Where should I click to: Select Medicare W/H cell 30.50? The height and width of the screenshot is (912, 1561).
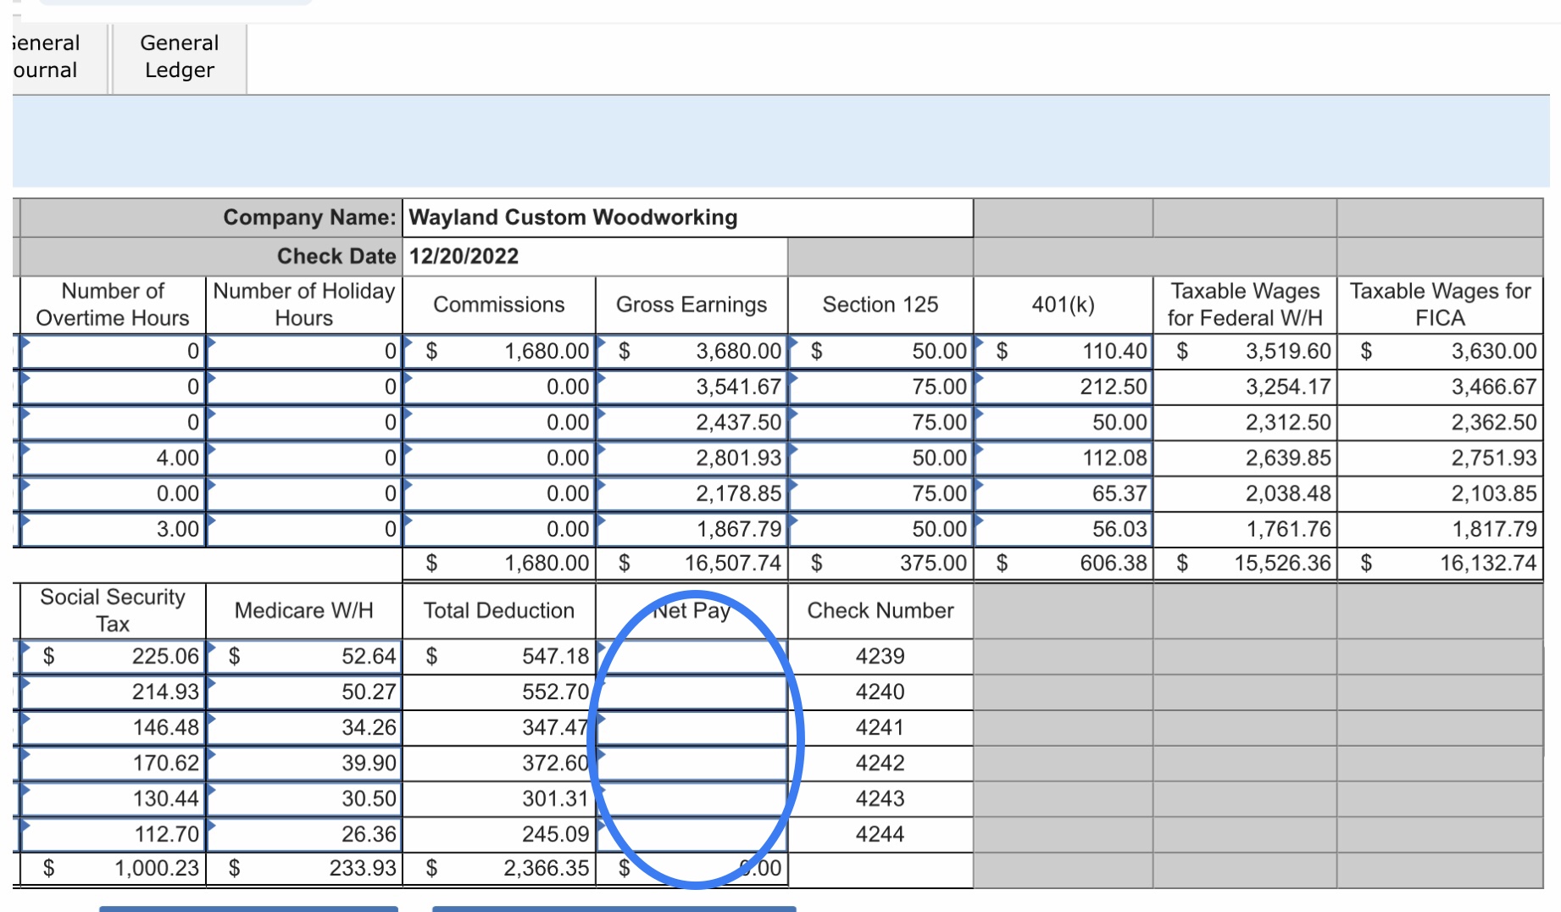point(304,798)
